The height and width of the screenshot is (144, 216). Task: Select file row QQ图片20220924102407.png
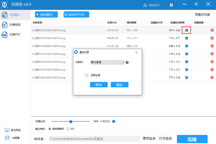point(123,46)
